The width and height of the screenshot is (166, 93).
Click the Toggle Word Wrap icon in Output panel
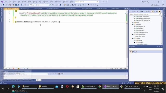pyautogui.click(x=62, y=74)
